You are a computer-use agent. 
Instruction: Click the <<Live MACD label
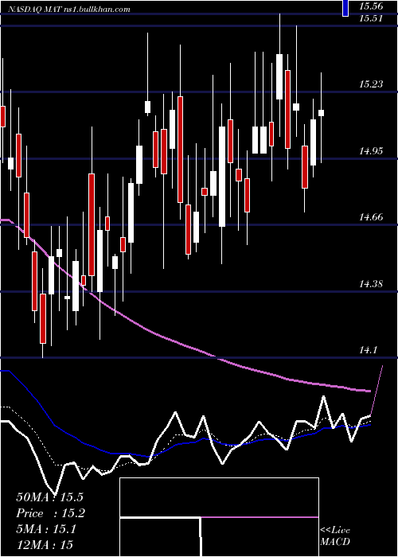tap(335, 536)
